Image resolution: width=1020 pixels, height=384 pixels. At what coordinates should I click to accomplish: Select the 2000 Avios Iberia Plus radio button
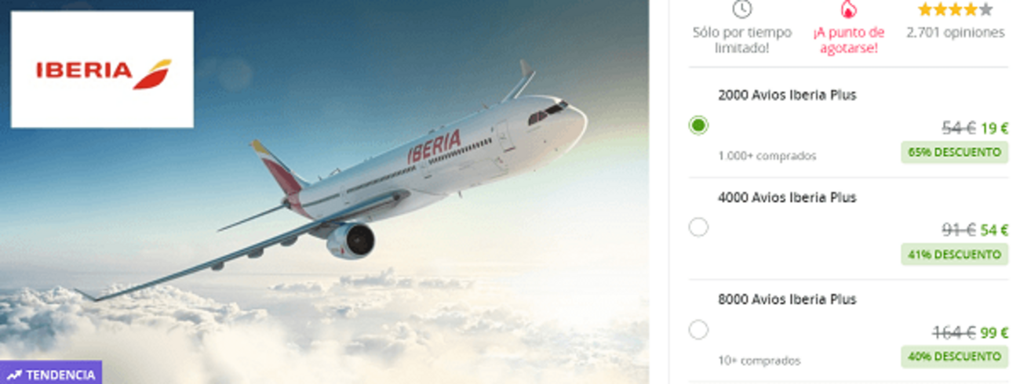click(x=698, y=125)
